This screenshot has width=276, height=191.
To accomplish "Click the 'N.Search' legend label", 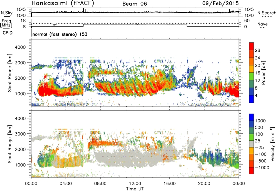I will point(267,13).
